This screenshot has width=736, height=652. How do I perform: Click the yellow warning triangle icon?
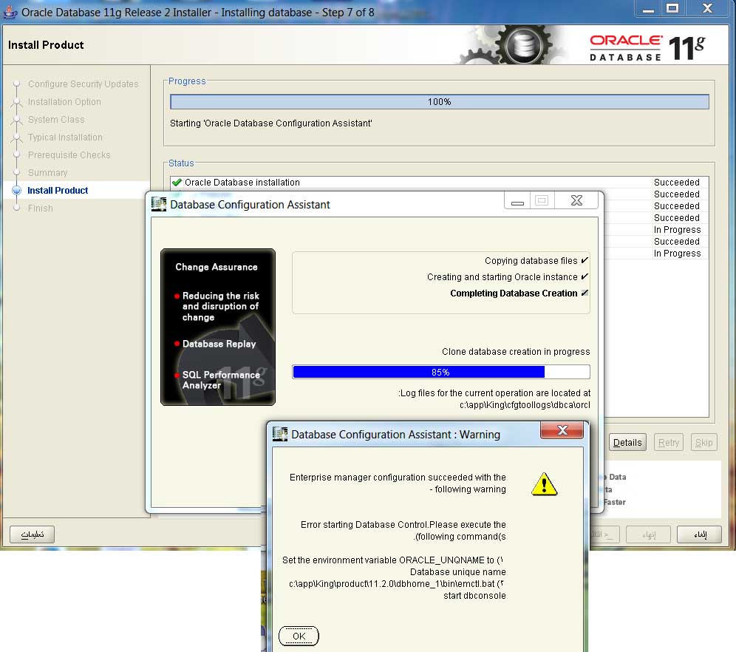point(544,484)
